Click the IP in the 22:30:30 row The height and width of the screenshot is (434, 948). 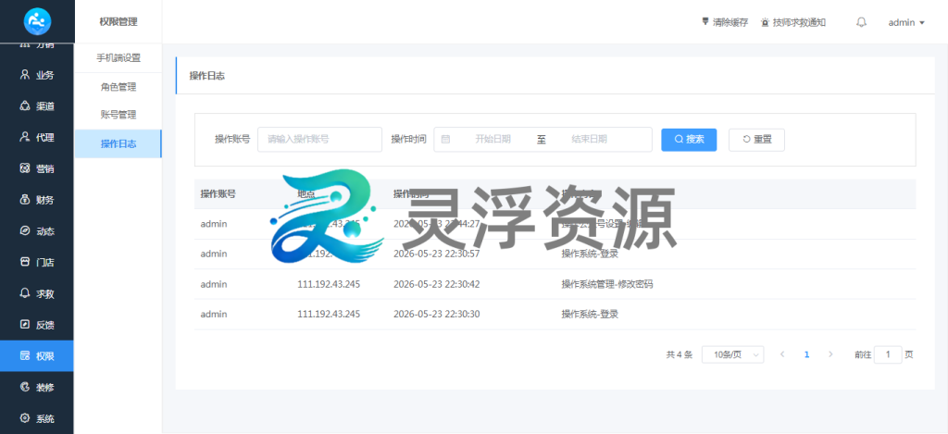[329, 315]
